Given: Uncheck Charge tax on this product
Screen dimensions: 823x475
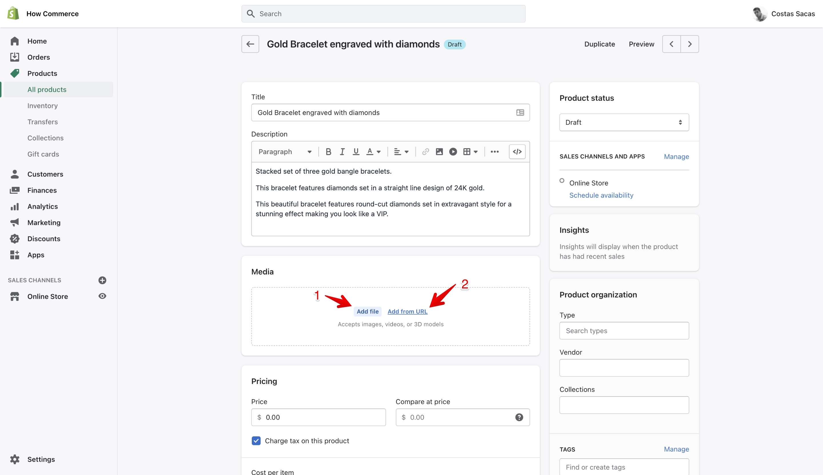Looking at the screenshot, I should click(256, 440).
